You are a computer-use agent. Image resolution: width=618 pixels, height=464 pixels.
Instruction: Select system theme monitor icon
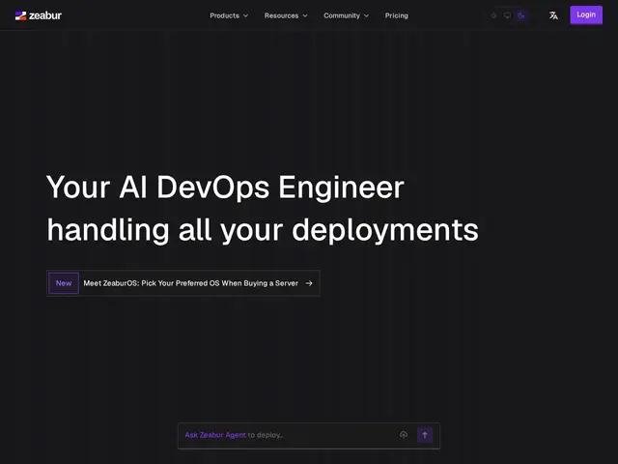(507, 15)
